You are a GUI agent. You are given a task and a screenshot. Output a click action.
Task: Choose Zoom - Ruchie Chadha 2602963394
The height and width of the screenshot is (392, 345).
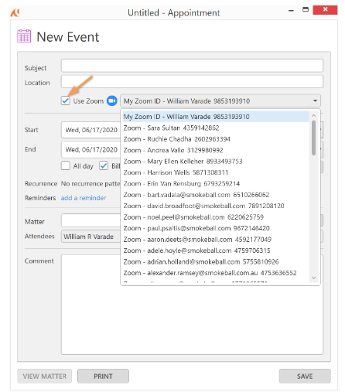click(216, 139)
